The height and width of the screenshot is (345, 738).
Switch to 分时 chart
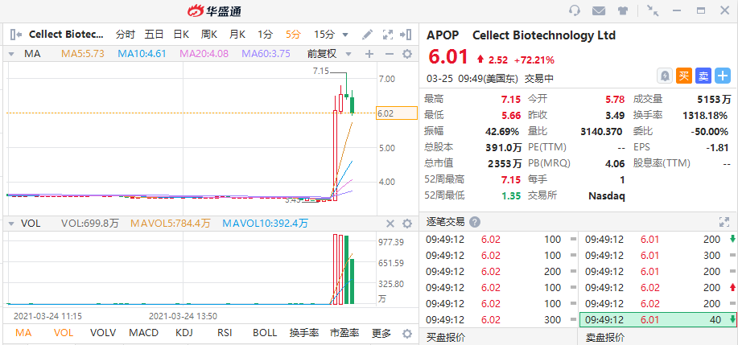126,35
